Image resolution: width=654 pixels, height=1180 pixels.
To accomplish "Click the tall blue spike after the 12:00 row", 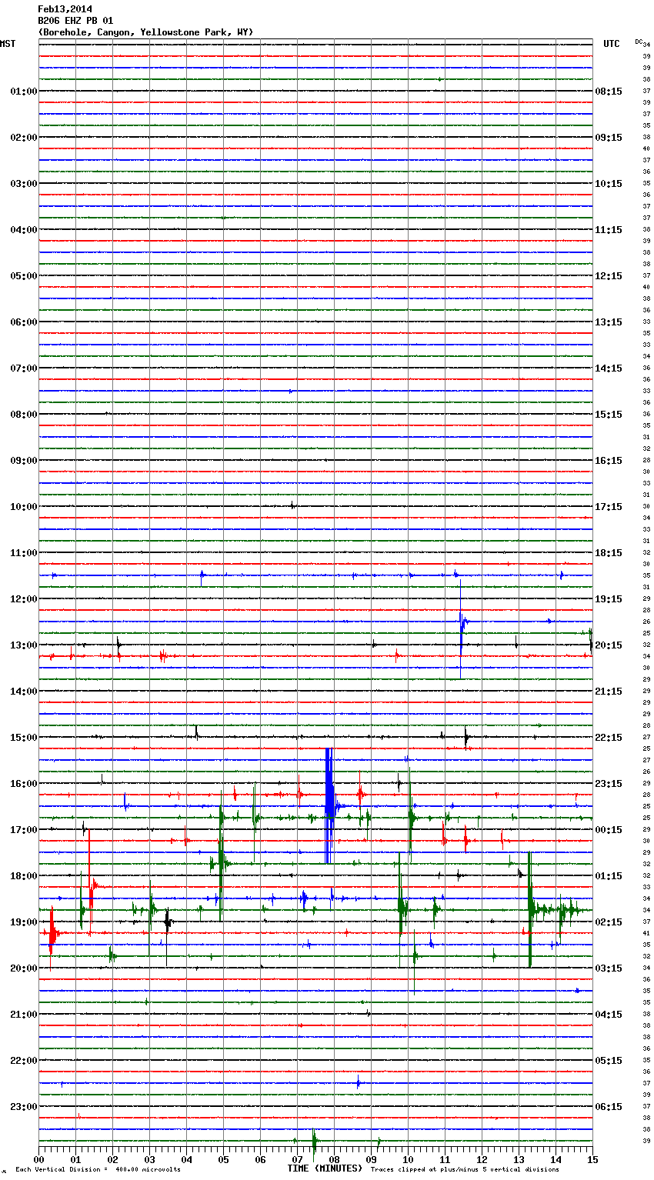I will click(461, 629).
